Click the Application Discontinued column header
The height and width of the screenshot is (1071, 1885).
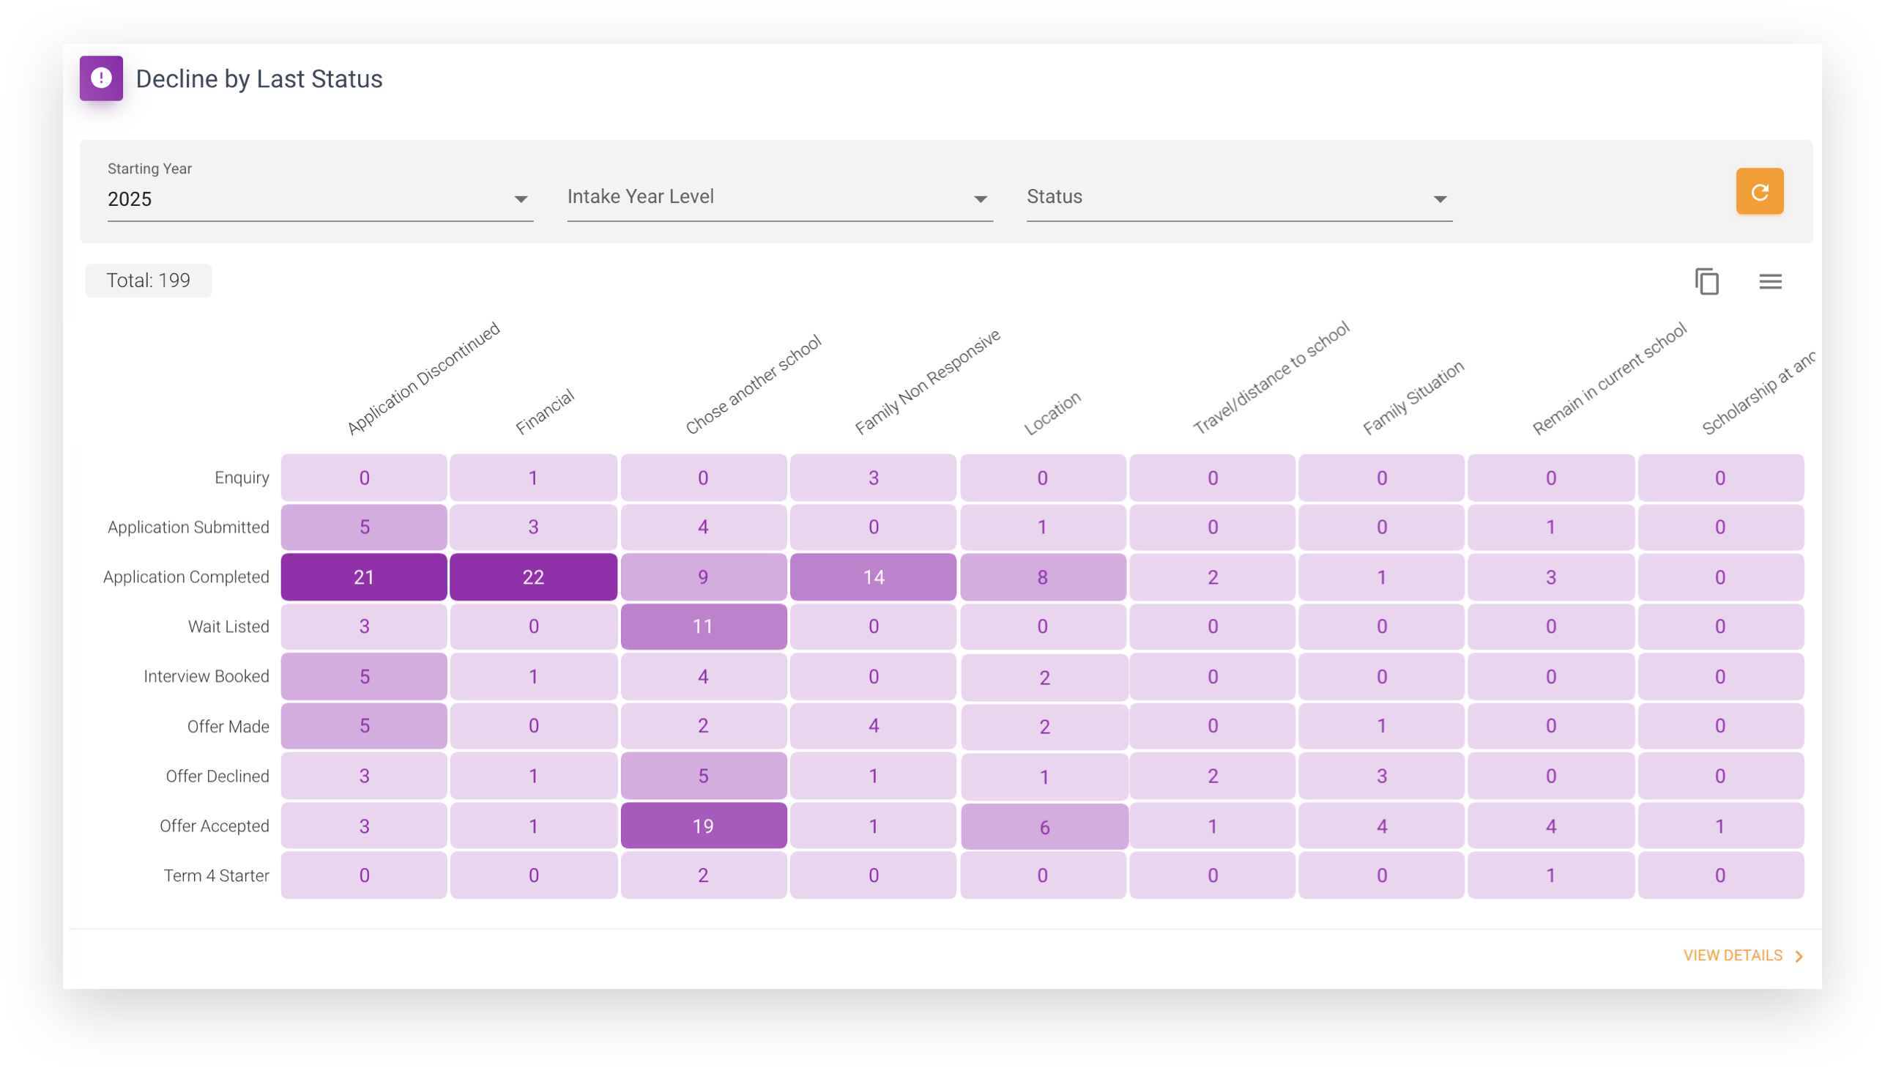[x=423, y=377]
